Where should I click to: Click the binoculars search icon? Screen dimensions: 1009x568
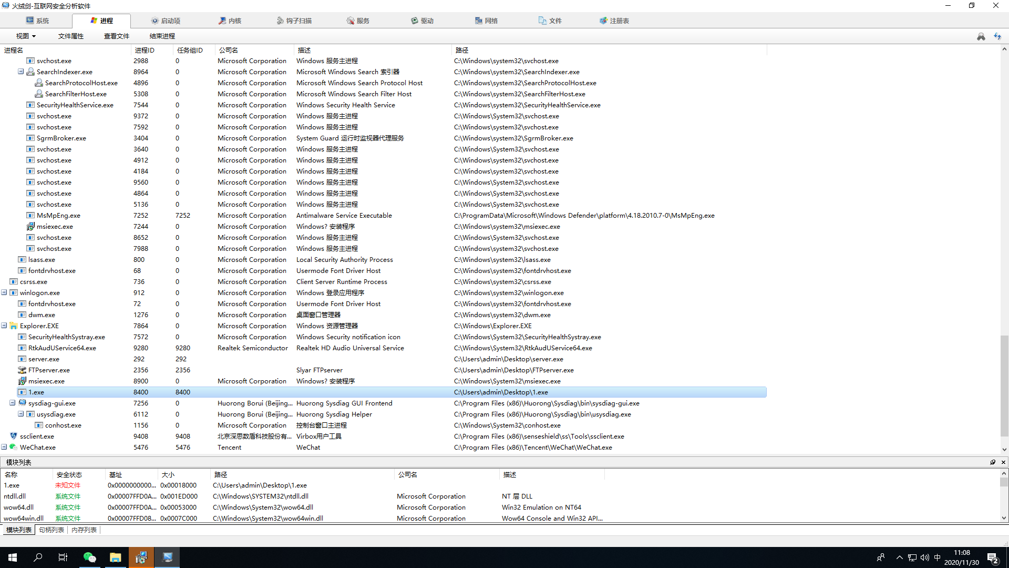coord(981,36)
